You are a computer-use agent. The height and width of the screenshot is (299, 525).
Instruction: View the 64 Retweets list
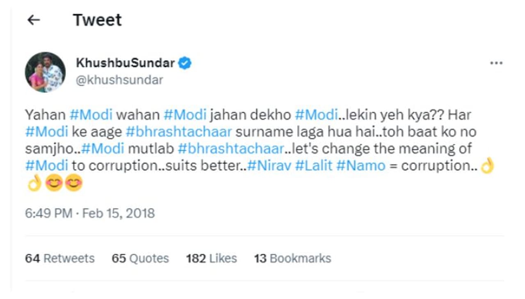(60, 259)
